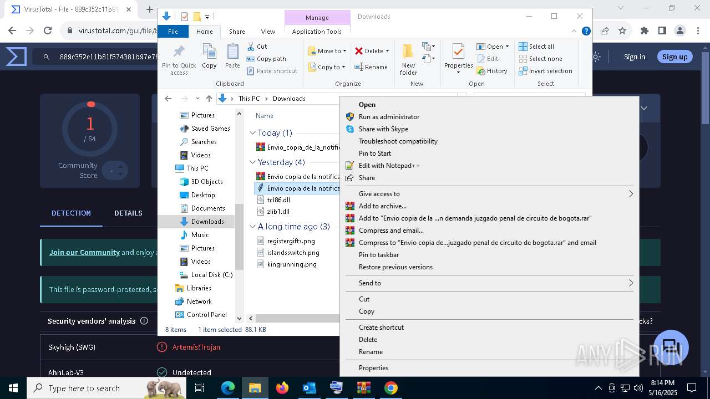Choose Share with Skype

(x=383, y=129)
